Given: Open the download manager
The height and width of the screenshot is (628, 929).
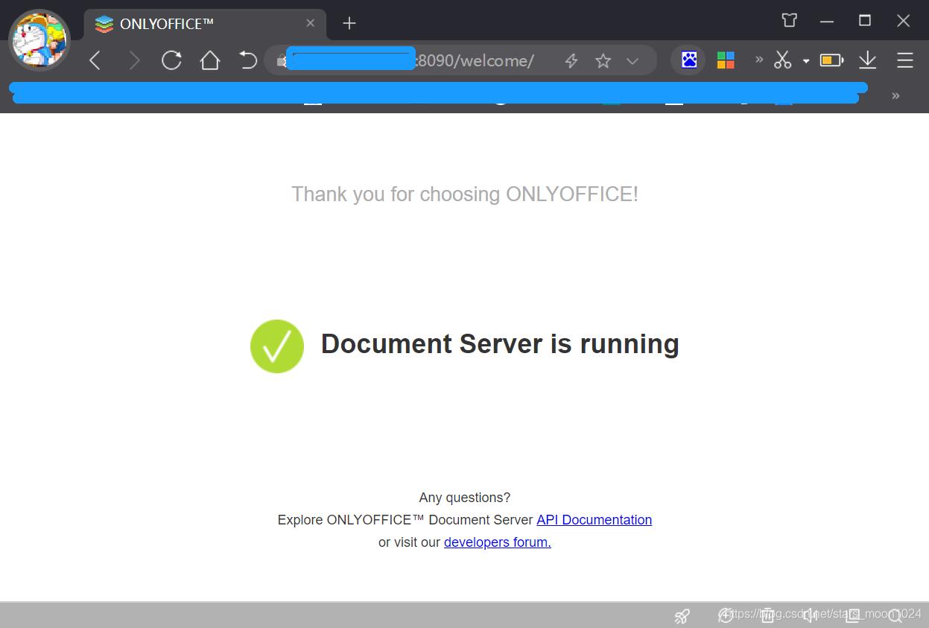Looking at the screenshot, I should [x=867, y=60].
